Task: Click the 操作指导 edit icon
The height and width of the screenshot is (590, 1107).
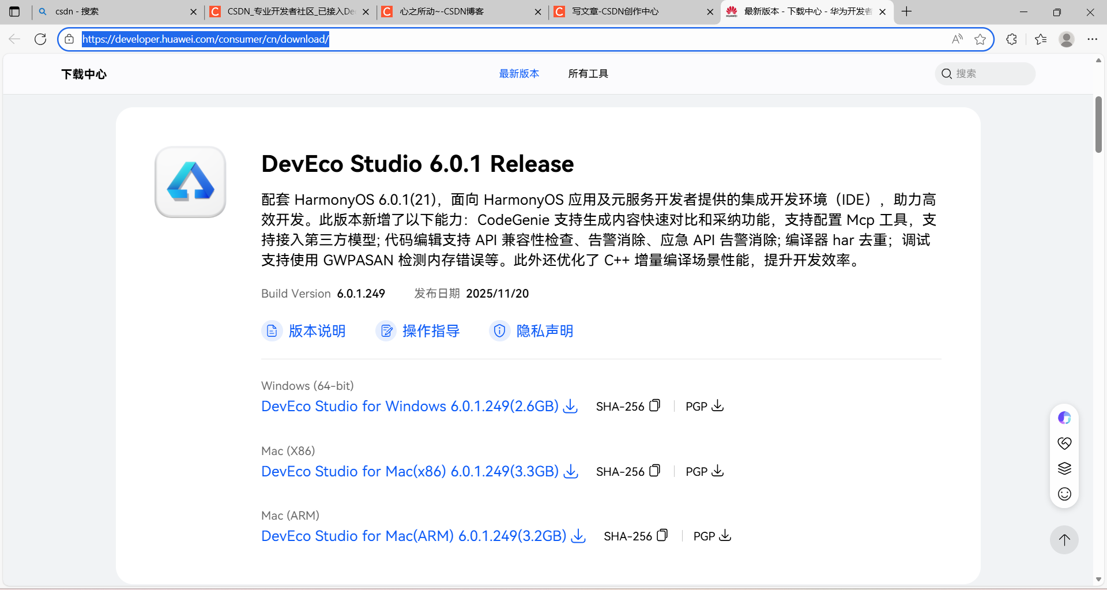Action: click(x=386, y=331)
